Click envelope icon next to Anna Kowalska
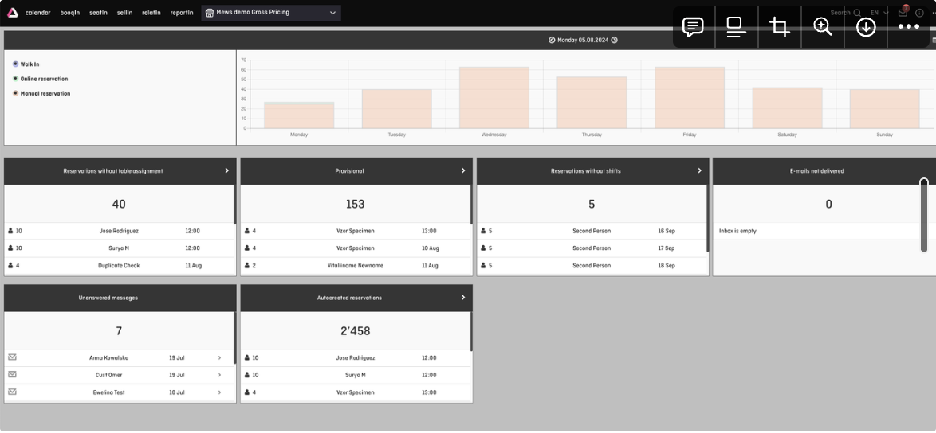This screenshot has height=433, width=936. 13,357
